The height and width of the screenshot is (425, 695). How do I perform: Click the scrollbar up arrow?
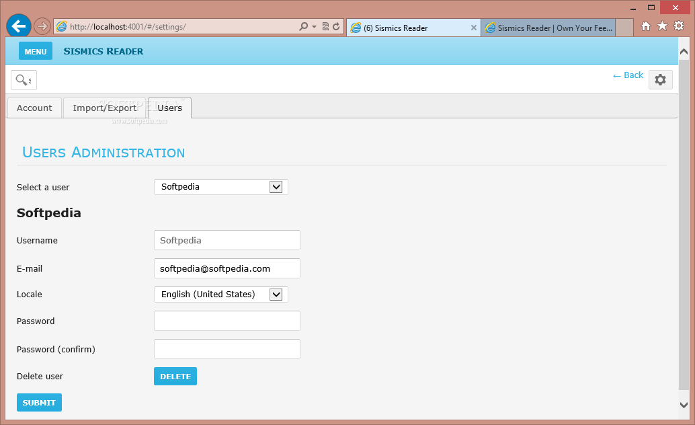684,52
